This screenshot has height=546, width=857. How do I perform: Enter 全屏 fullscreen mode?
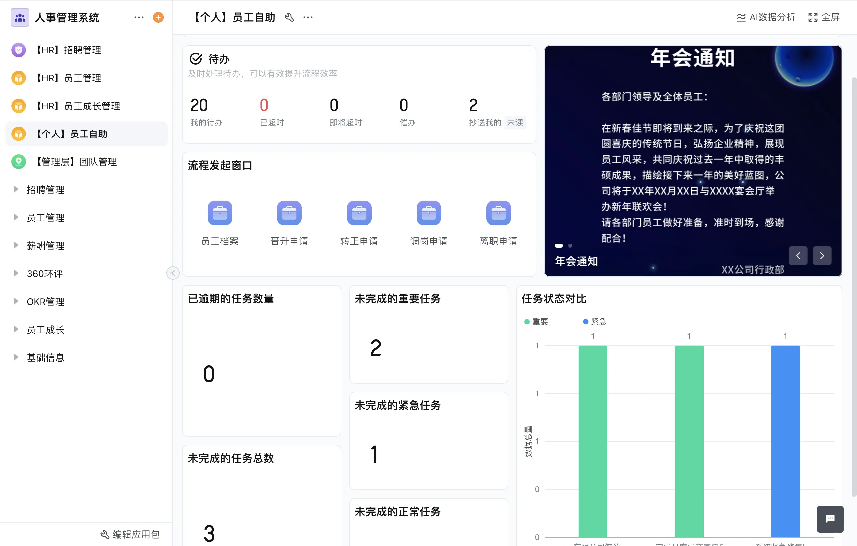(x=824, y=17)
